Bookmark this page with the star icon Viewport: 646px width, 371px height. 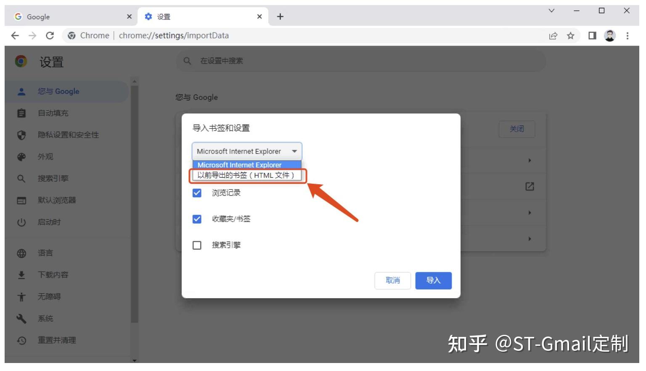pyautogui.click(x=570, y=36)
